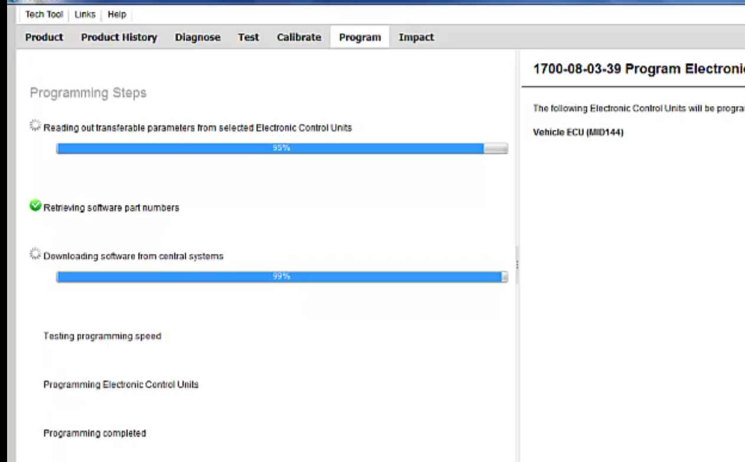The width and height of the screenshot is (745, 462).
Task: Open the Tech Tool menu
Action: coord(44,14)
